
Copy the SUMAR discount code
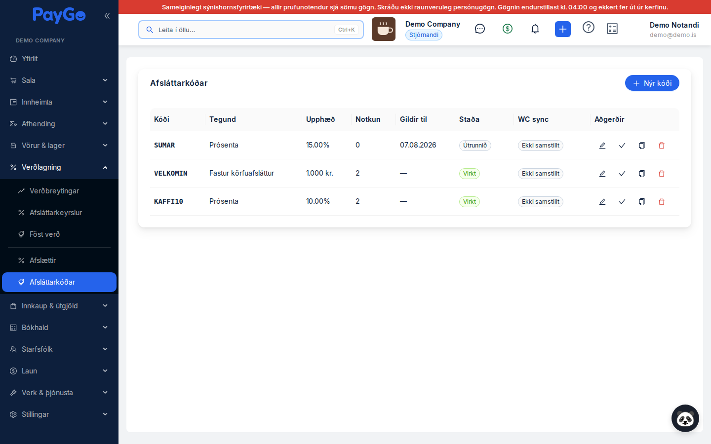[x=642, y=146]
